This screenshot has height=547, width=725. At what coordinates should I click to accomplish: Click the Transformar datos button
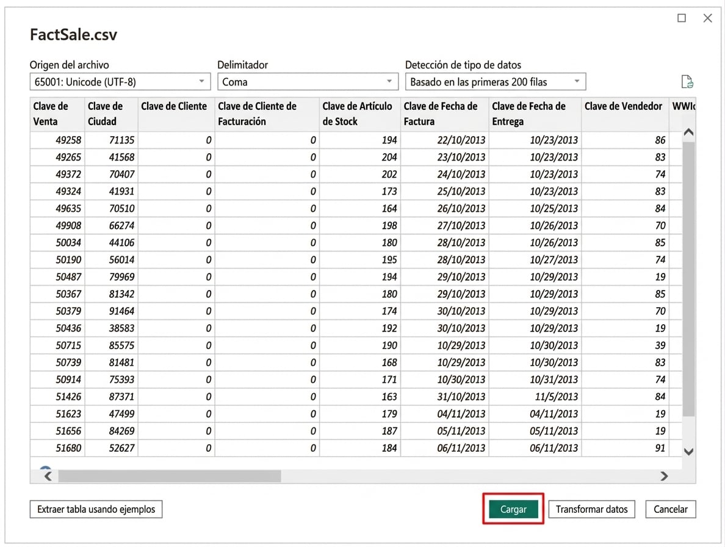click(591, 509)
